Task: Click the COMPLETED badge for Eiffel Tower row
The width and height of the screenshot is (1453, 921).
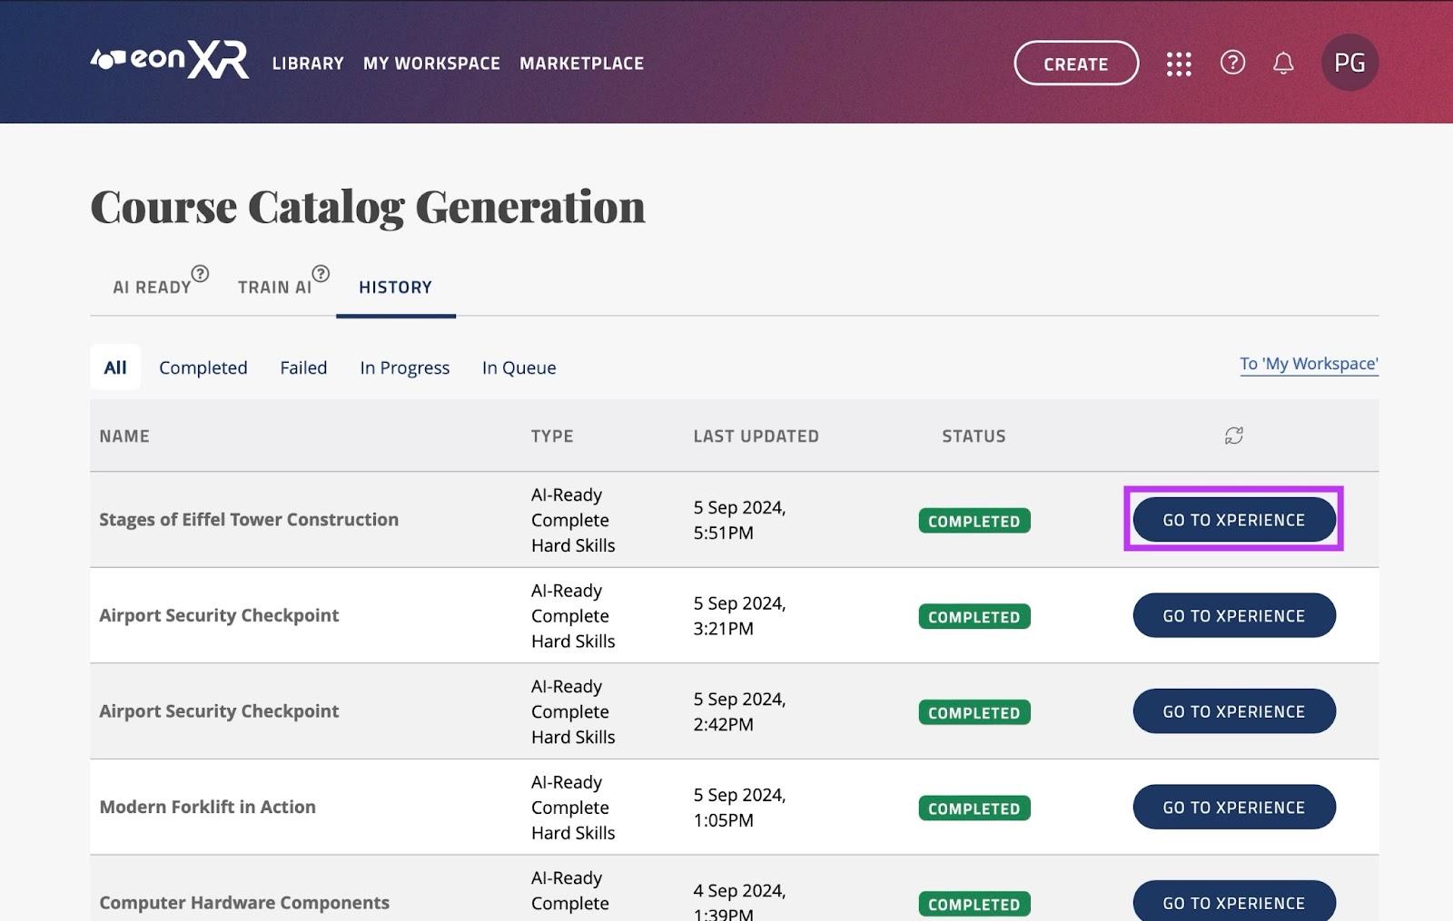Action: [x=974, y=521]
